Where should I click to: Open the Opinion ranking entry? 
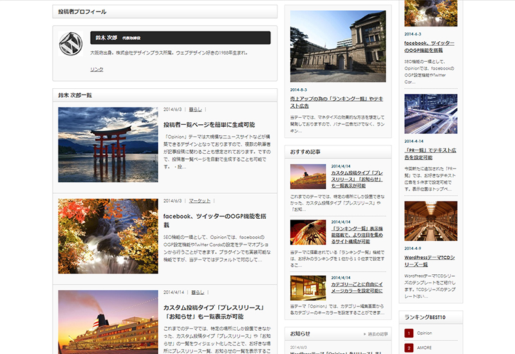pyautogui.click(x=424, y=333)
